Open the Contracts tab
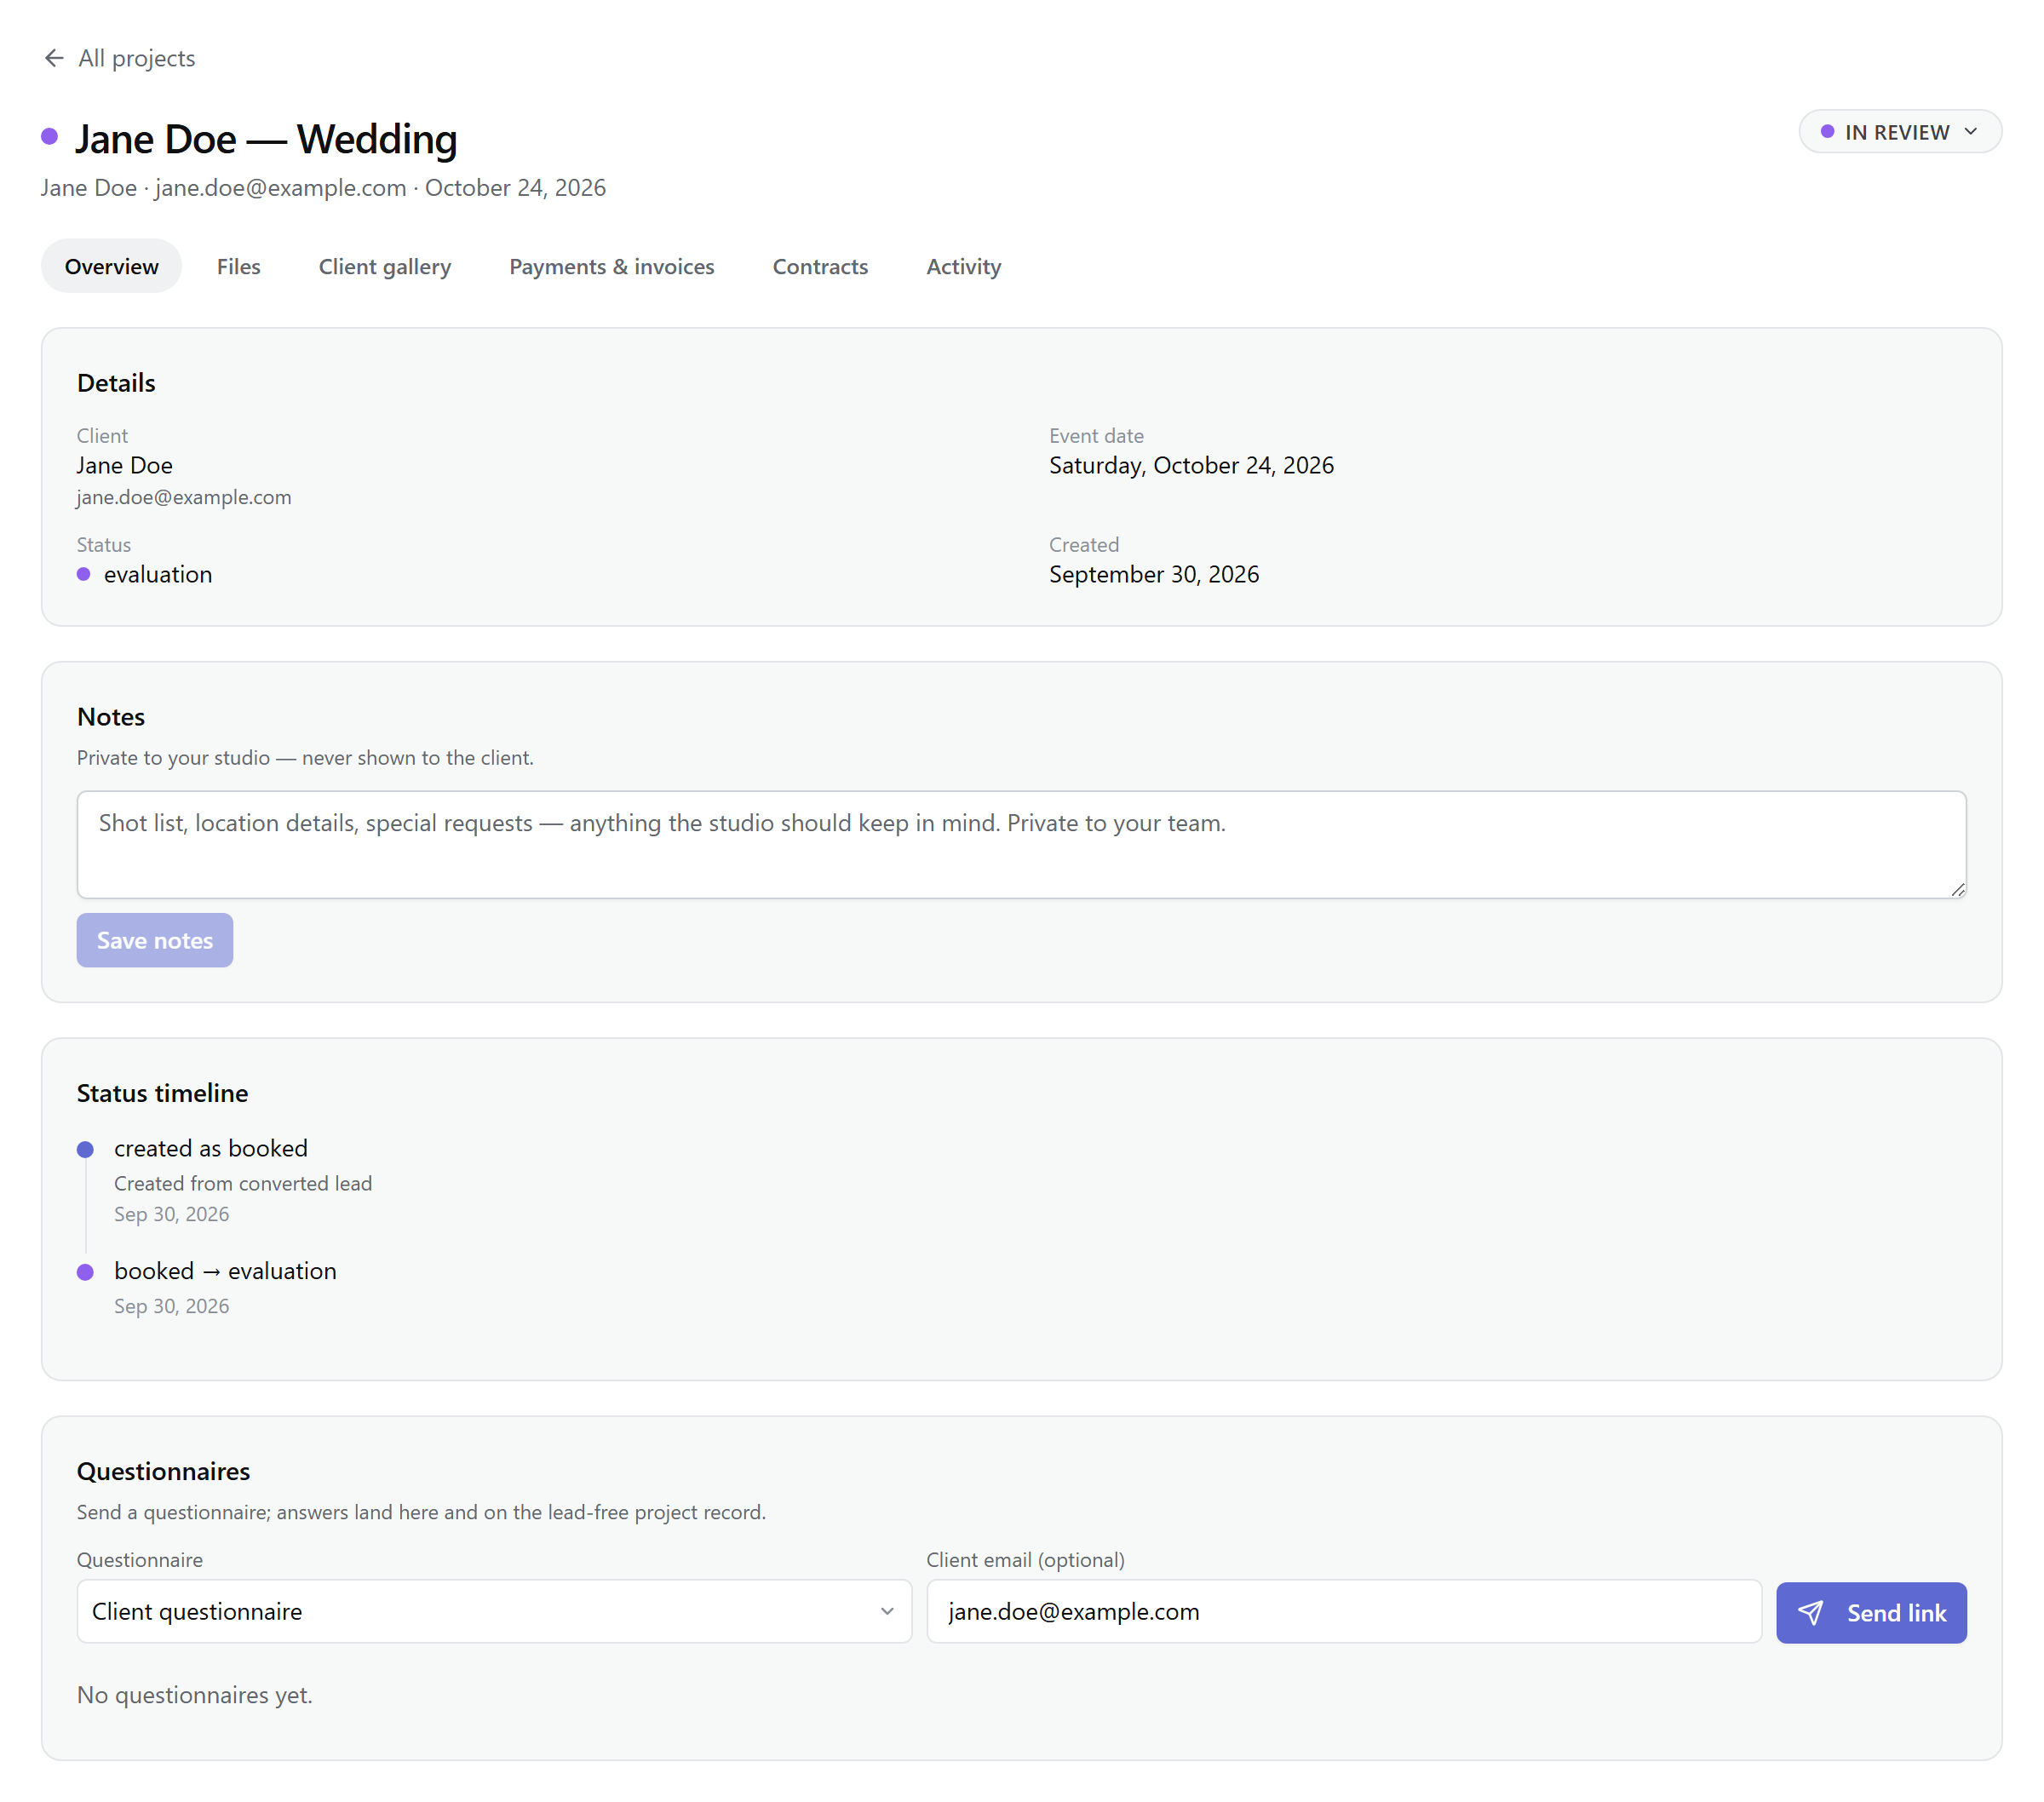 click(x=820, y=266)
